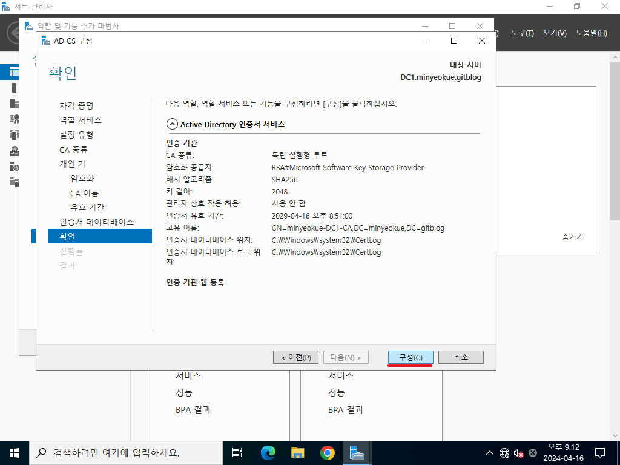Click the AD CS configuration window title icon
This screenshot has width=620, height=465.
tap(46, 41)
